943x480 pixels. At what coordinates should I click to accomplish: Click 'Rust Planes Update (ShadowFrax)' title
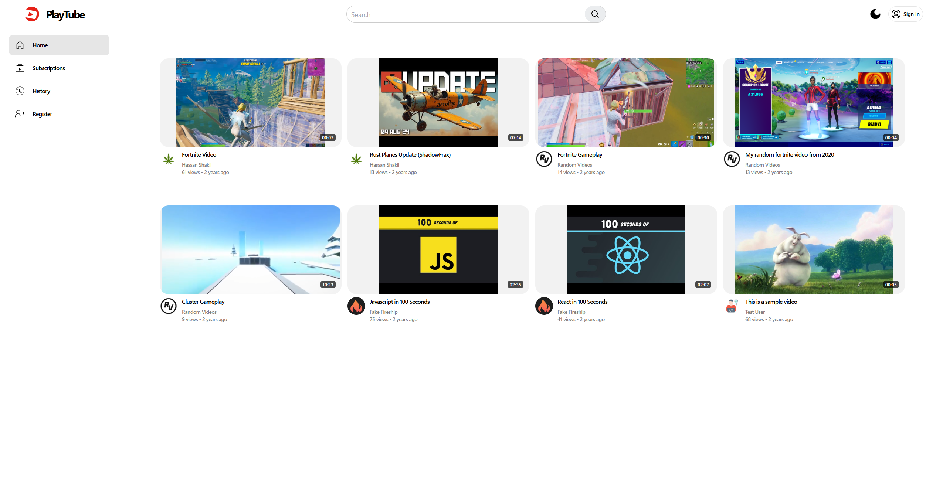click(410, 154)
